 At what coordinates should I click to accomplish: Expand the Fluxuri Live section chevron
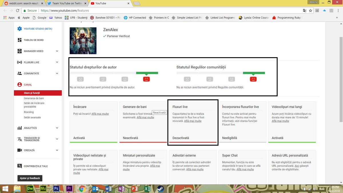click(x=57, y=62)
